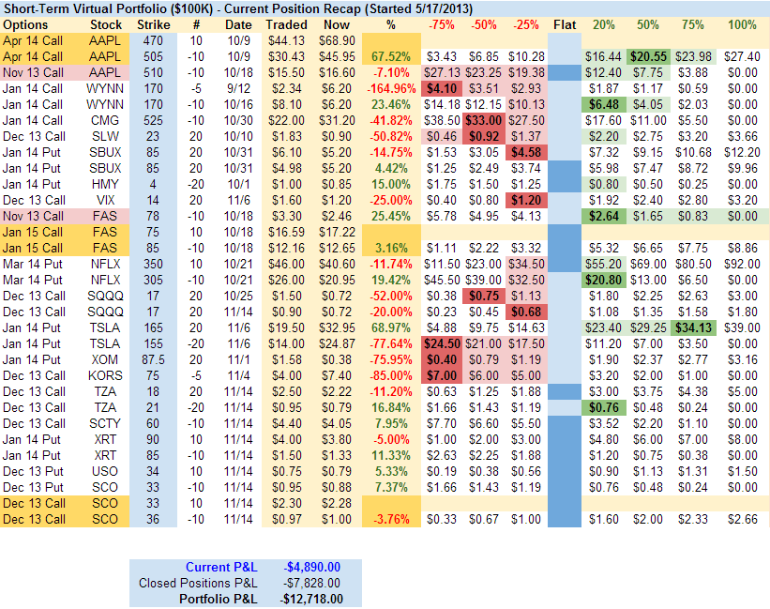Click the XOM stock cell
The image size is (770, 609).
(x=106, y=359)
